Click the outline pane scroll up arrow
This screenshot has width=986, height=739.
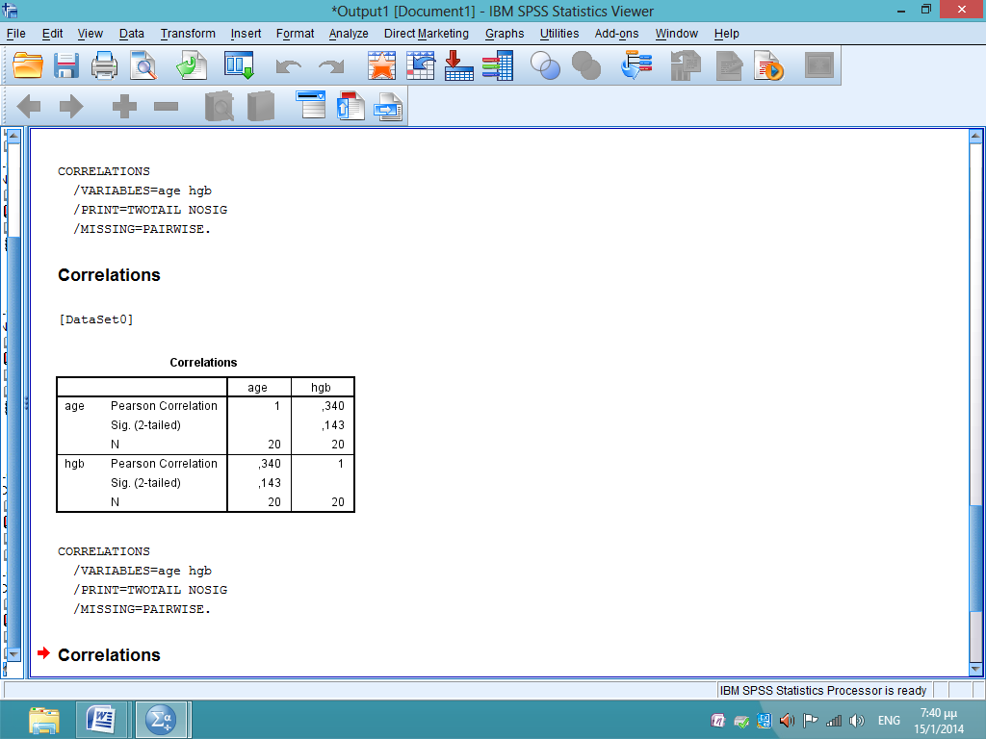point(13,136)
